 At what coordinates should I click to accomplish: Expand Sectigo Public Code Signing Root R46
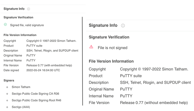7,100
